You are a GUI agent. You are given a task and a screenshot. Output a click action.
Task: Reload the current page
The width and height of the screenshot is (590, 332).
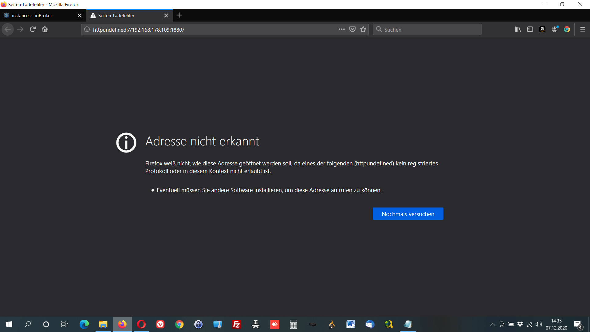click(33, 30)
